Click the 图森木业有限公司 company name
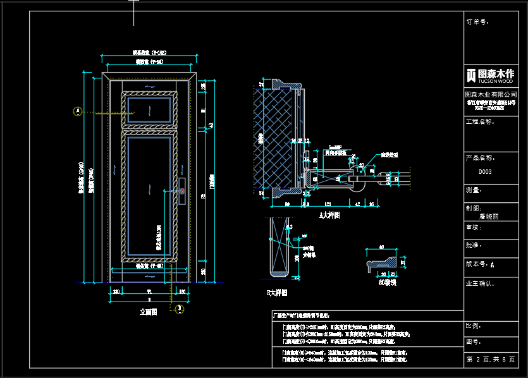Viewport: 528px width, 378px height. tap(491, 95)
